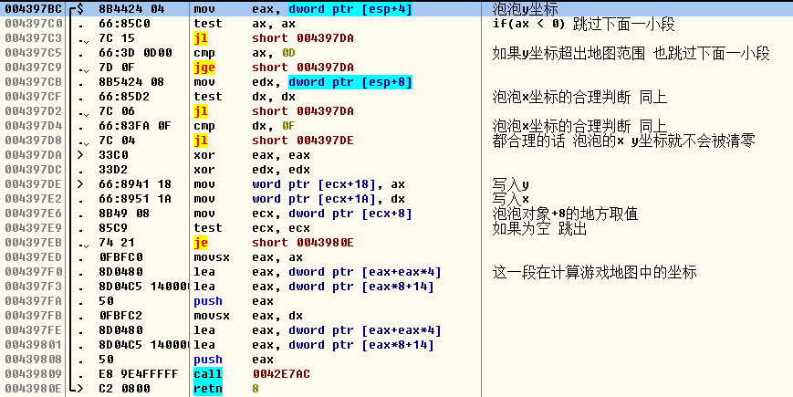
Task: Click the push eax at address 00439808
Action: [234, 360]
